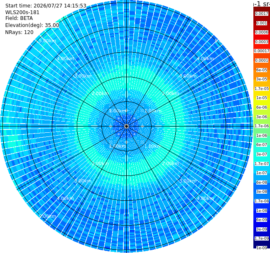Click the upper-left 4.00km range label

(66, 58)
